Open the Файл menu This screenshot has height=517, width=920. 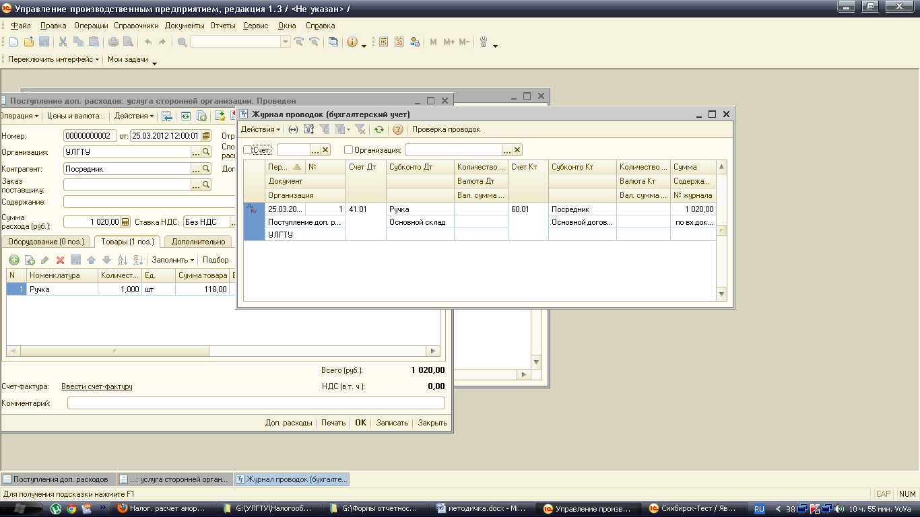click(21, 26)
